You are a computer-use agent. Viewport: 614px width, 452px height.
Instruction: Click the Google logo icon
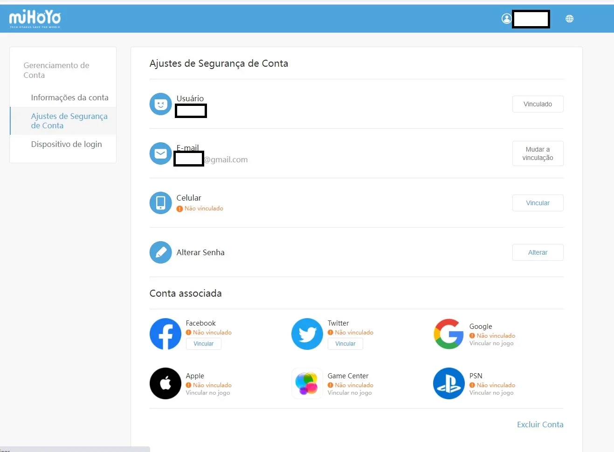pos(449,334)
